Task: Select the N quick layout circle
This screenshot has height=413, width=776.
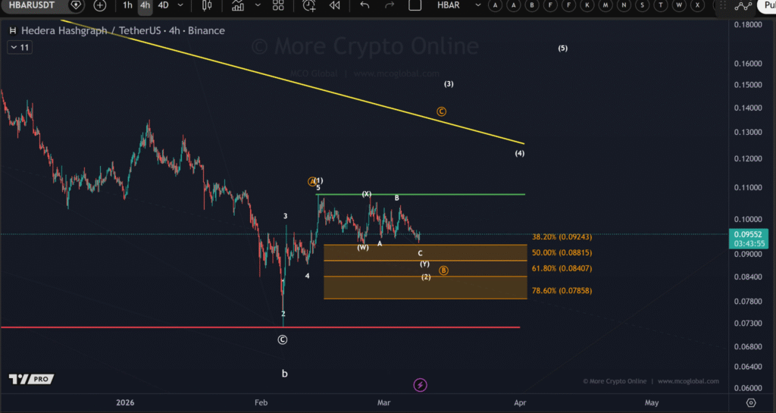Action: coord(624,5)
